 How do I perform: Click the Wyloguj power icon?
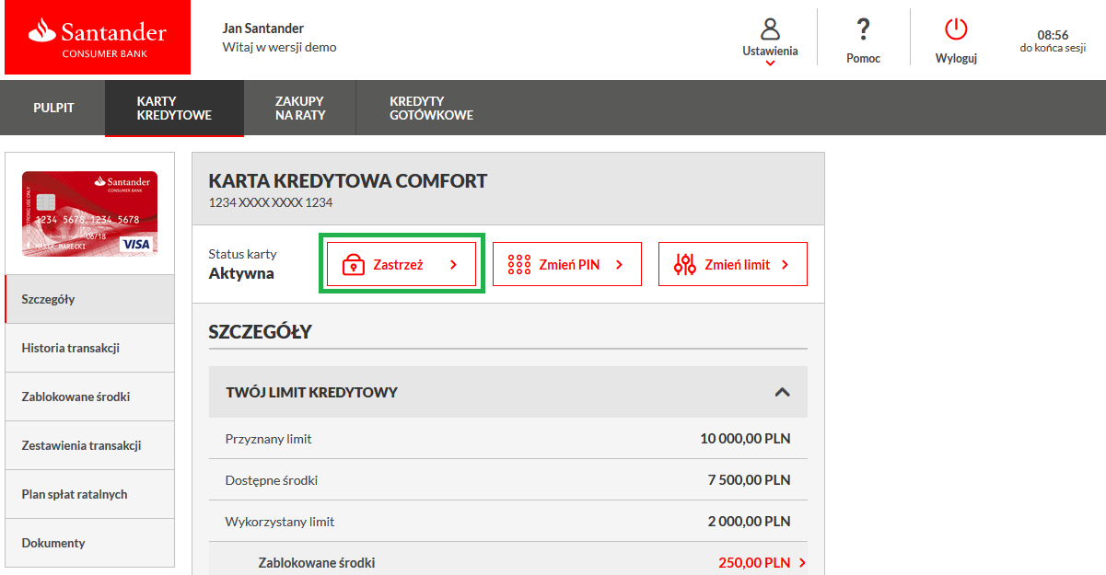click(x=956, y=29)
